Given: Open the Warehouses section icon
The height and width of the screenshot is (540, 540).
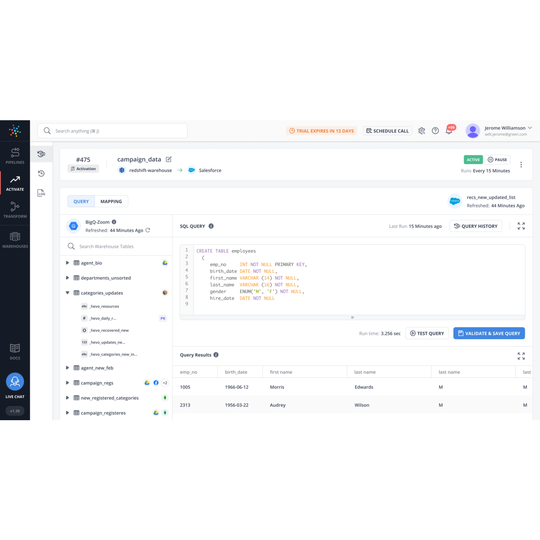Looking at the screenshot, I should click(x=15, y=240).
